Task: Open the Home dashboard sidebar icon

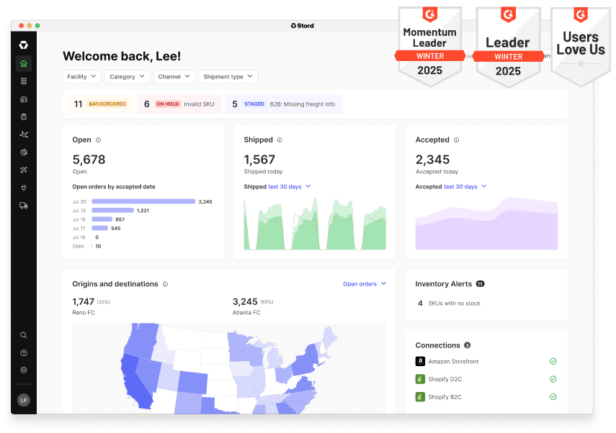Action: 24,63
